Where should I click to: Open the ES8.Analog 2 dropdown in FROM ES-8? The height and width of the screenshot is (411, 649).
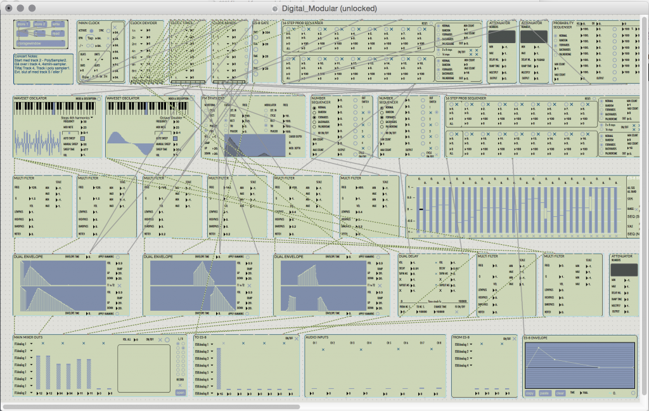463,351
